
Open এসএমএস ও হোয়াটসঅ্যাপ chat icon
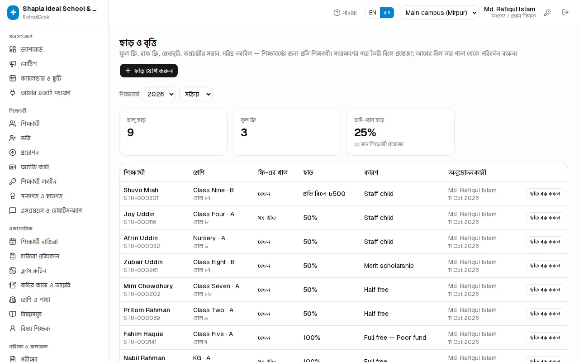[13, 210]
